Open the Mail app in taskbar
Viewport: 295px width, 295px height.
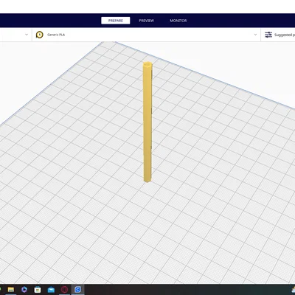(51, 290)
